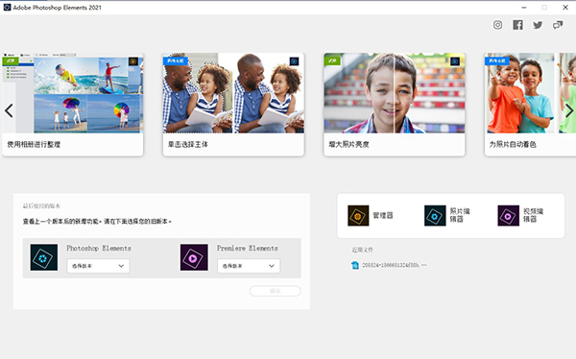Click the 增大照片亮度 caption text
The height and width of the screenshot is (359, 576).
coord(349,144)
